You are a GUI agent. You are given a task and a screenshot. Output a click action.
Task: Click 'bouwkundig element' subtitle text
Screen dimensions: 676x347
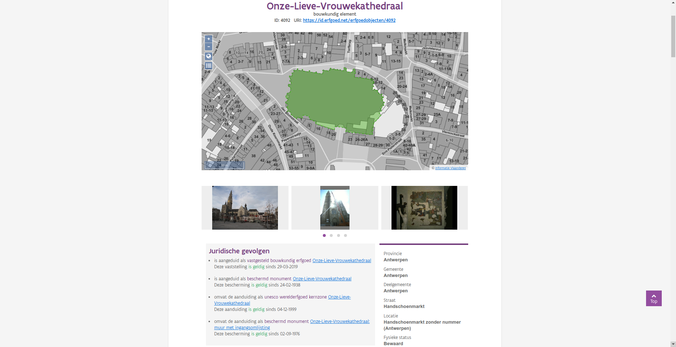tap(335, 14)
